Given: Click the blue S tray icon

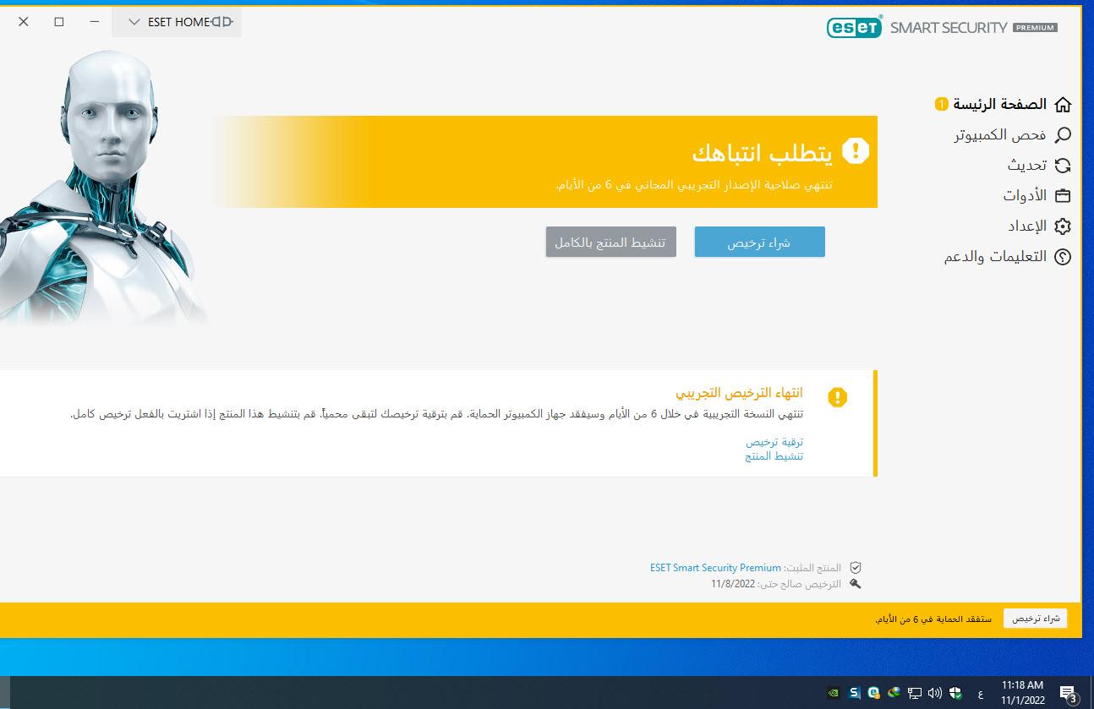Looking at the screenshot, I should [854, 693].
